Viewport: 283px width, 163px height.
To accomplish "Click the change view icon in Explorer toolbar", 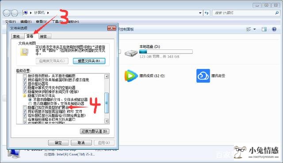I will [249, 29].
